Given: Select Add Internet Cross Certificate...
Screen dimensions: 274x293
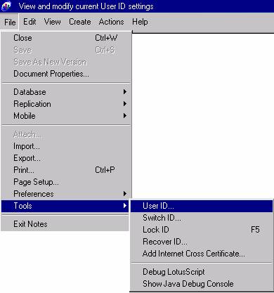Looking at the screenshot, I should [x=202, y=254].
